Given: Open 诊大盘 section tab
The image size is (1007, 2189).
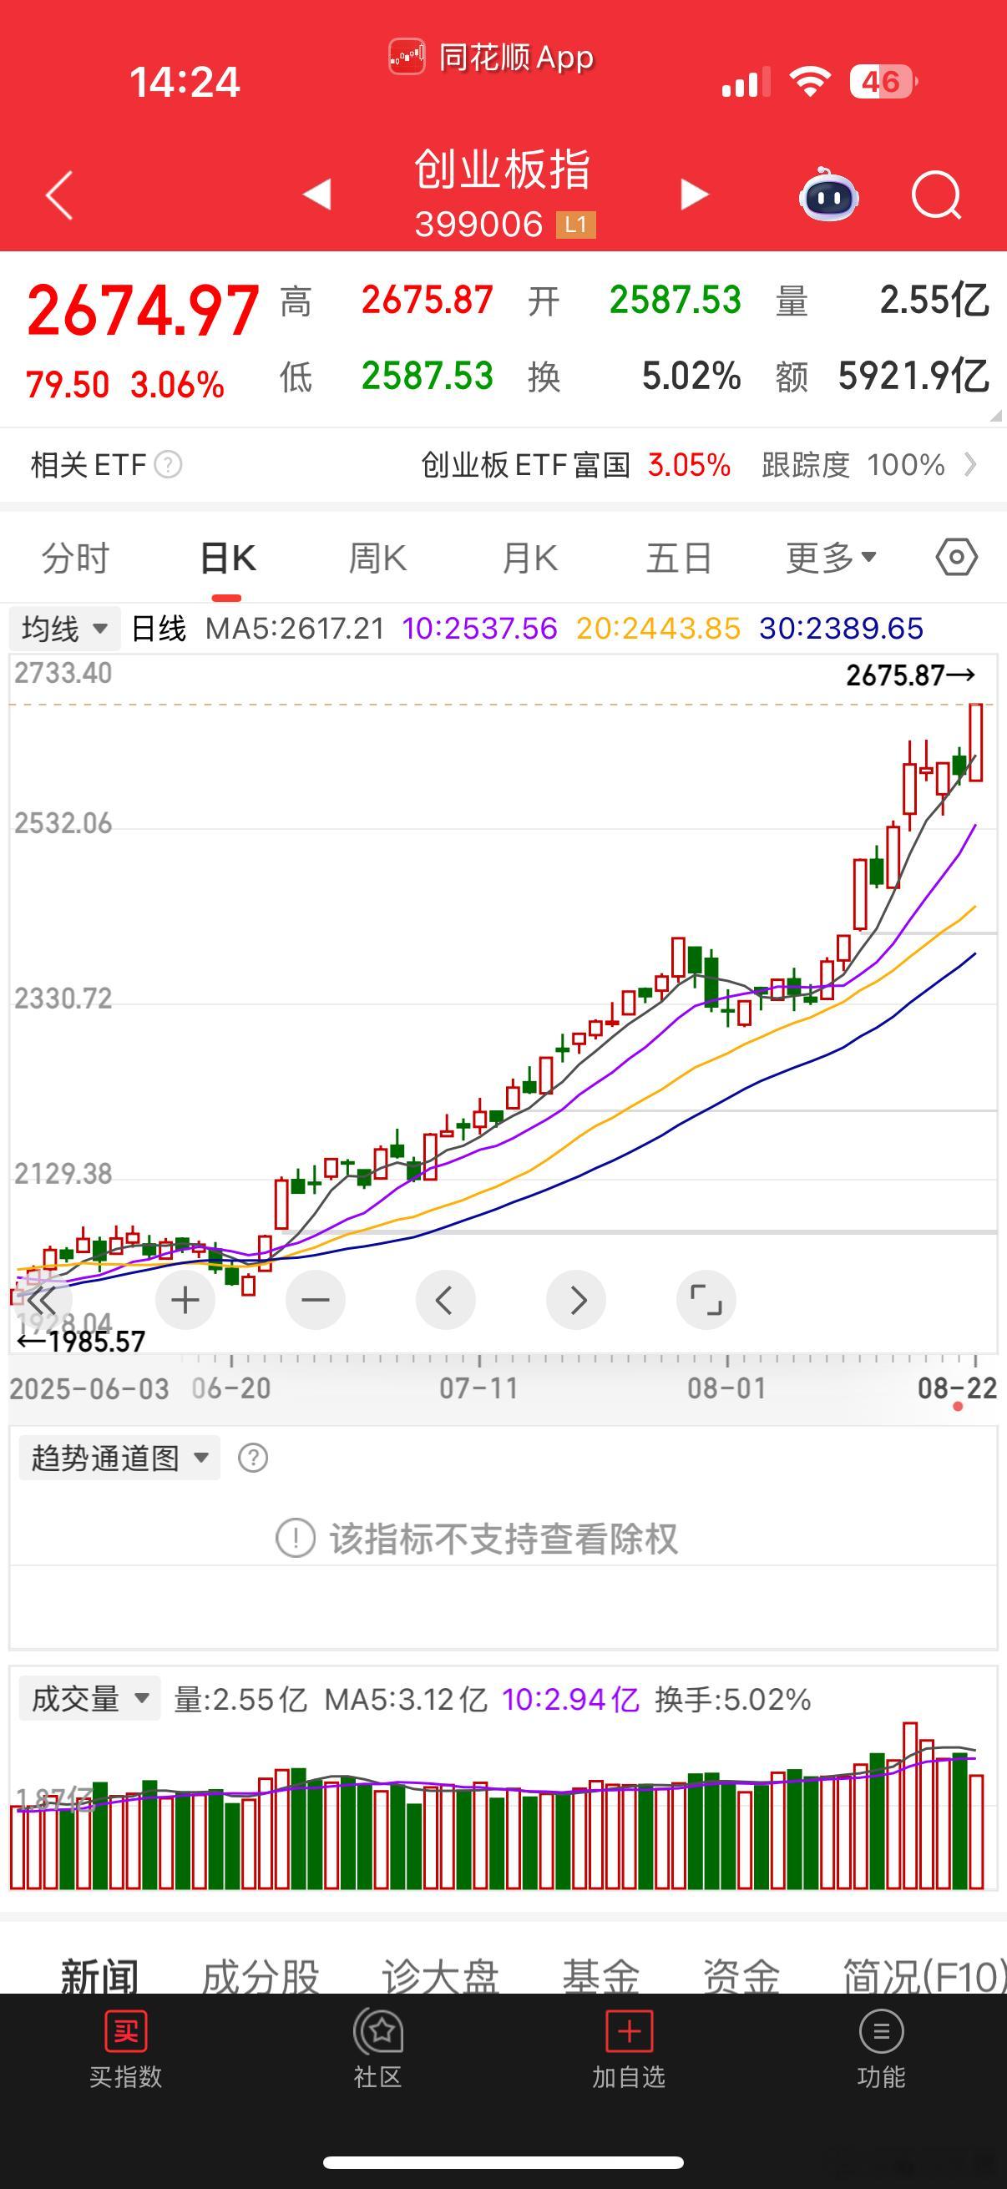Looking at the screenshot, I should tap(439, 1977).
